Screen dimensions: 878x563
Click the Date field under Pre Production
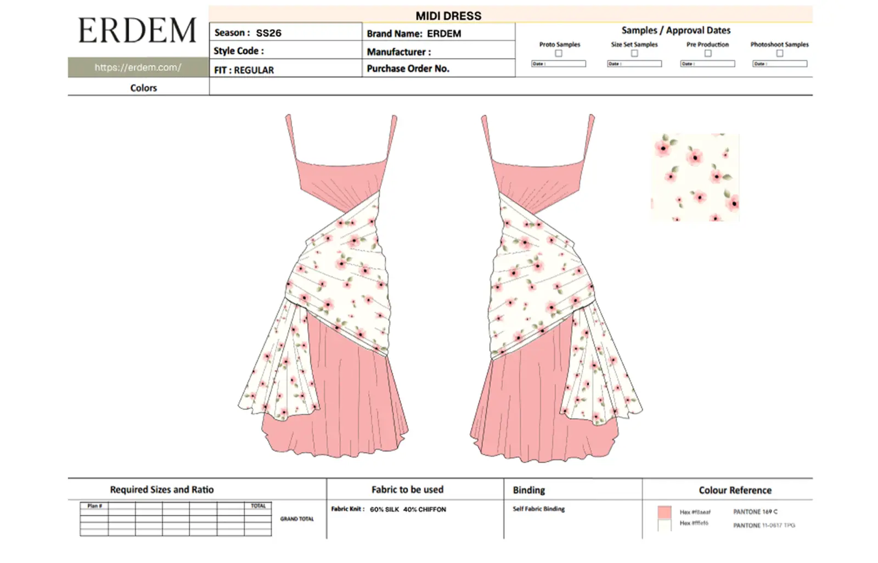point(708,64)
